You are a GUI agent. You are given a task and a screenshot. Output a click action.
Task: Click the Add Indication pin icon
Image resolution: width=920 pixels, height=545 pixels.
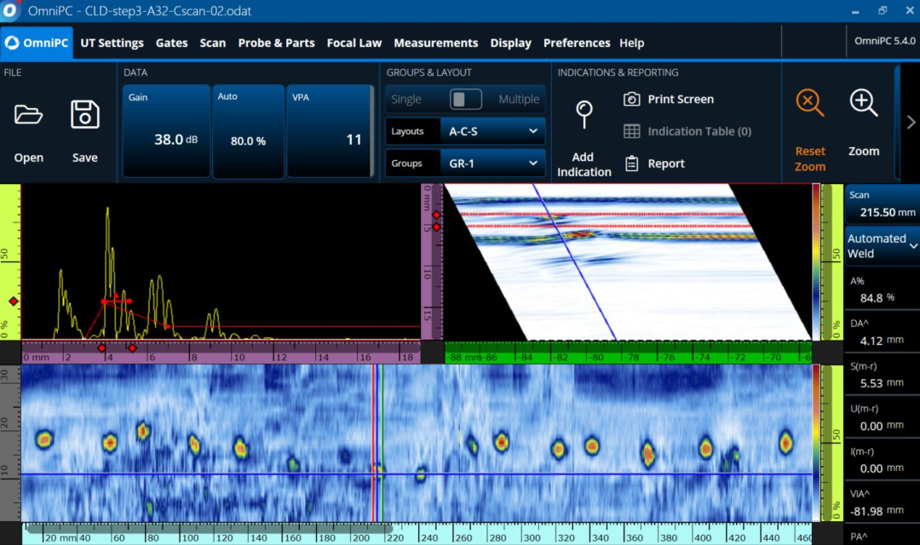pyautogui.click(x=584, y=114)
